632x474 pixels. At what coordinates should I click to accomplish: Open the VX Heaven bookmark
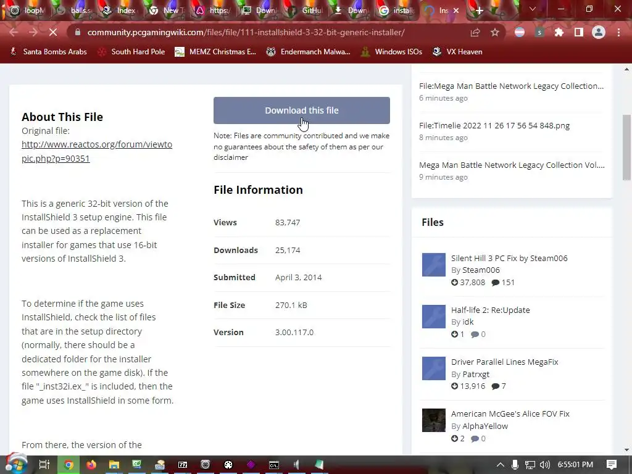click(x=457, y=52)
